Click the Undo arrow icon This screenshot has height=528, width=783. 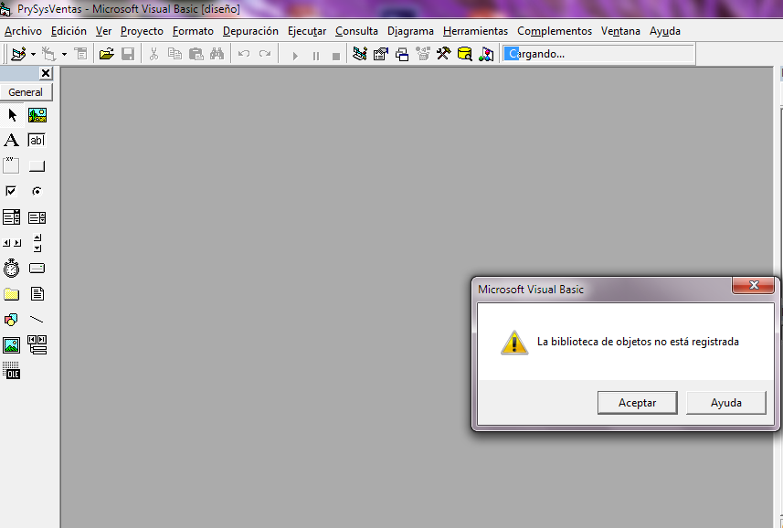244,53
